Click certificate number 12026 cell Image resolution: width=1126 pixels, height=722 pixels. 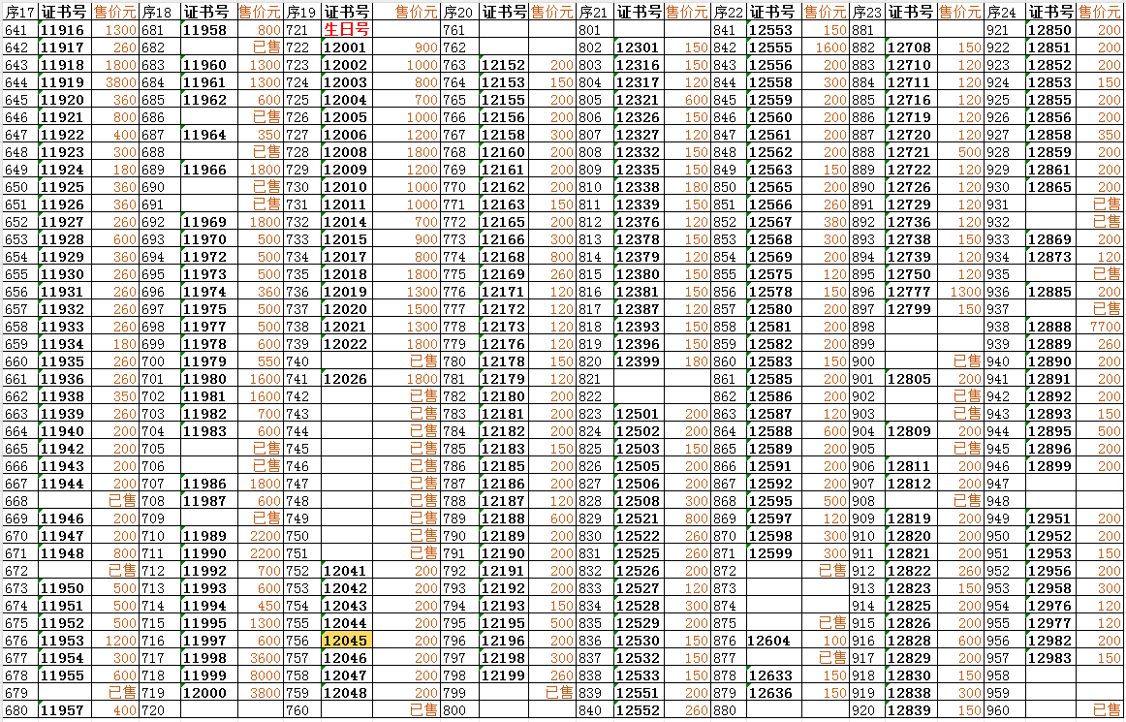[345, 379]
